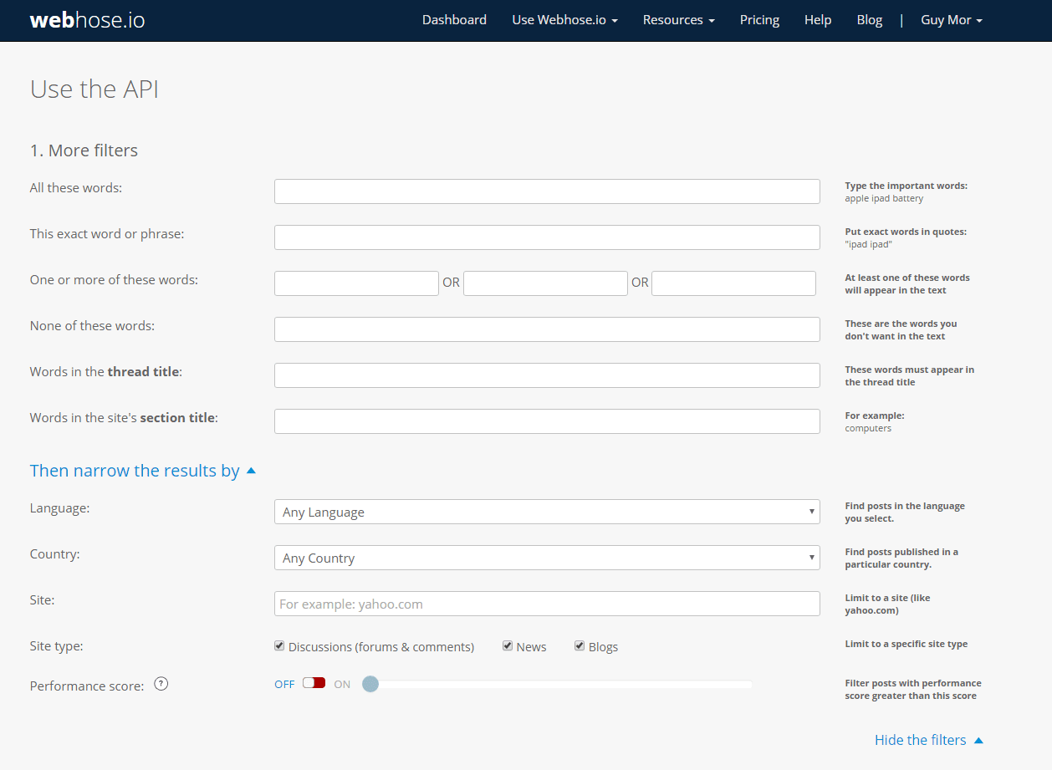Open the Any Country dropdown
This screenshot has height=770, width=1052.
pos(546,558)
